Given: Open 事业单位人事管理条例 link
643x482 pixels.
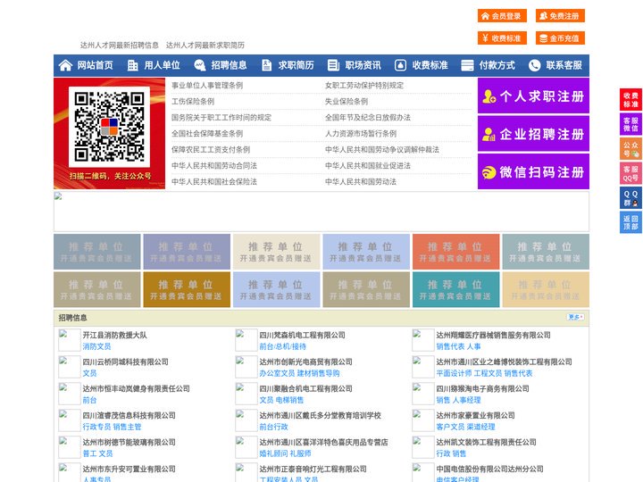Looking at the screenshot, I should (207, 86).
